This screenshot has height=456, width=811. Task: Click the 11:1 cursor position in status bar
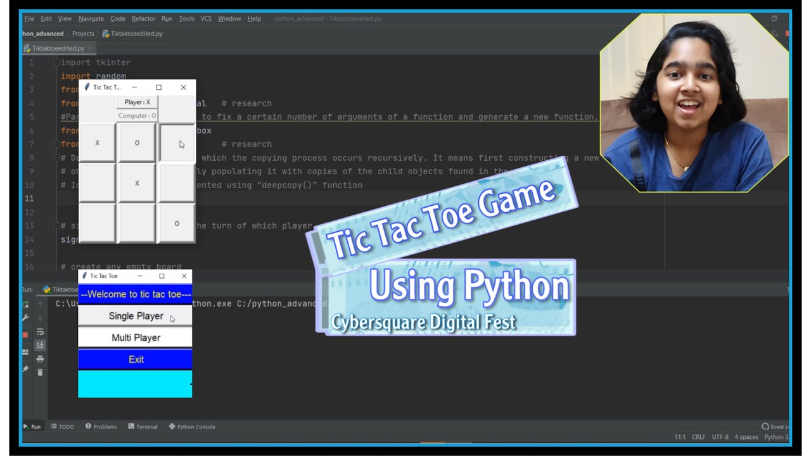(x=680, y=437)
